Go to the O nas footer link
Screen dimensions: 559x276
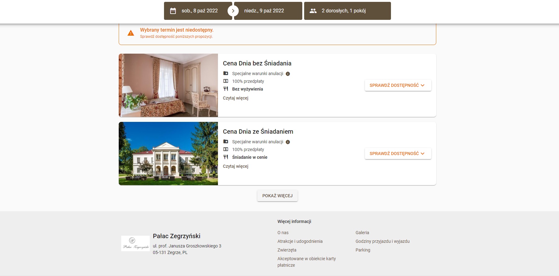[x=283, y=233]
